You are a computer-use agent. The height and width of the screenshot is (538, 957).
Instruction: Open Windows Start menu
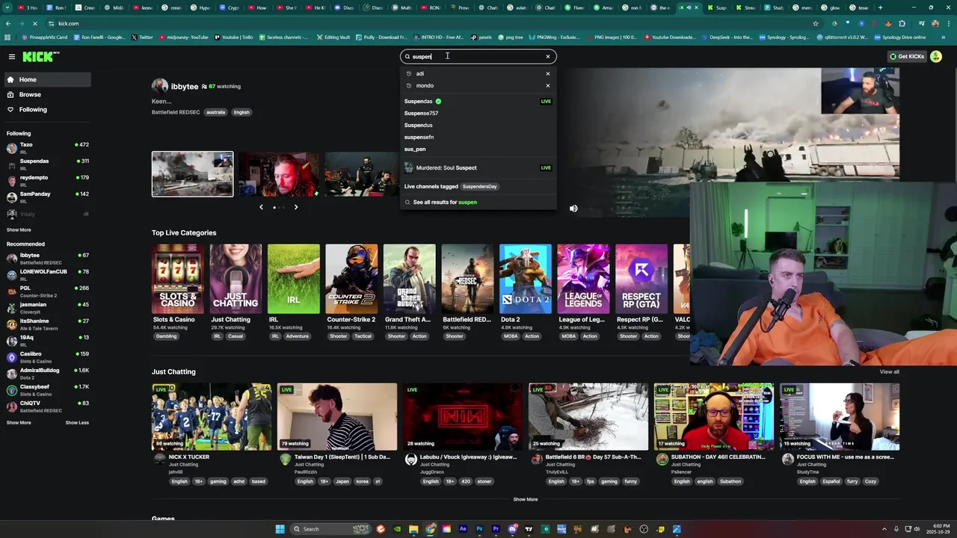280,529
